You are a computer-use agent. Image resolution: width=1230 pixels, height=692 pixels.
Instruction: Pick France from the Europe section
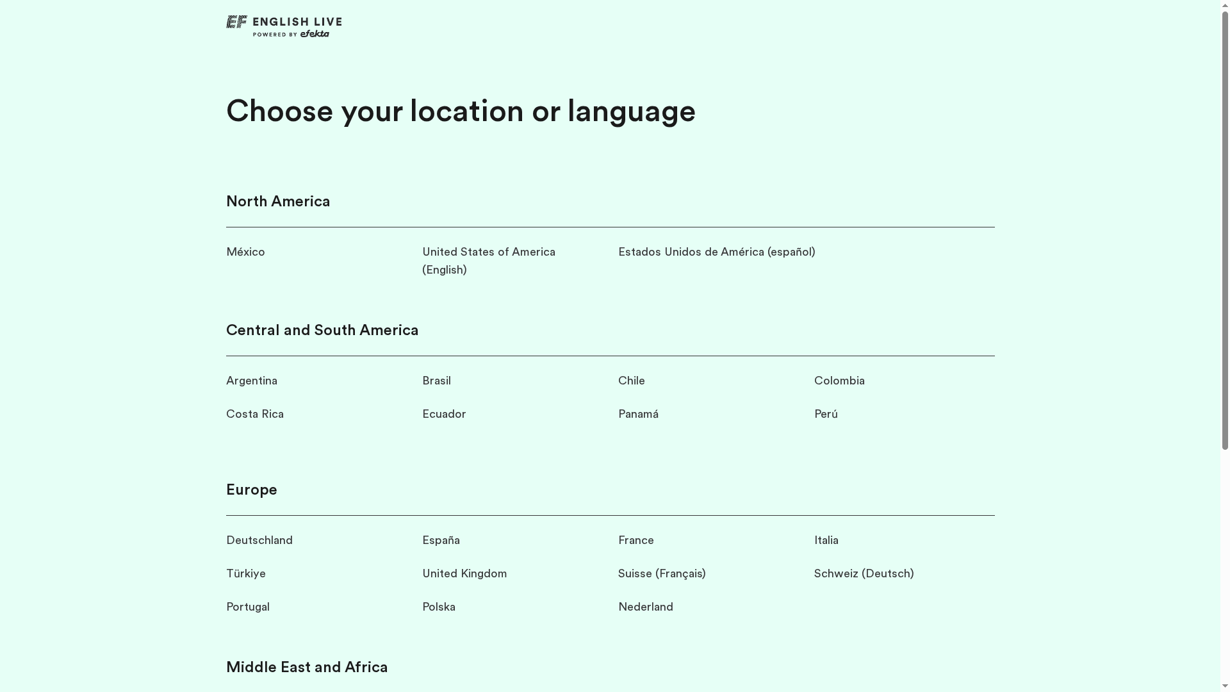coord(635,540)
